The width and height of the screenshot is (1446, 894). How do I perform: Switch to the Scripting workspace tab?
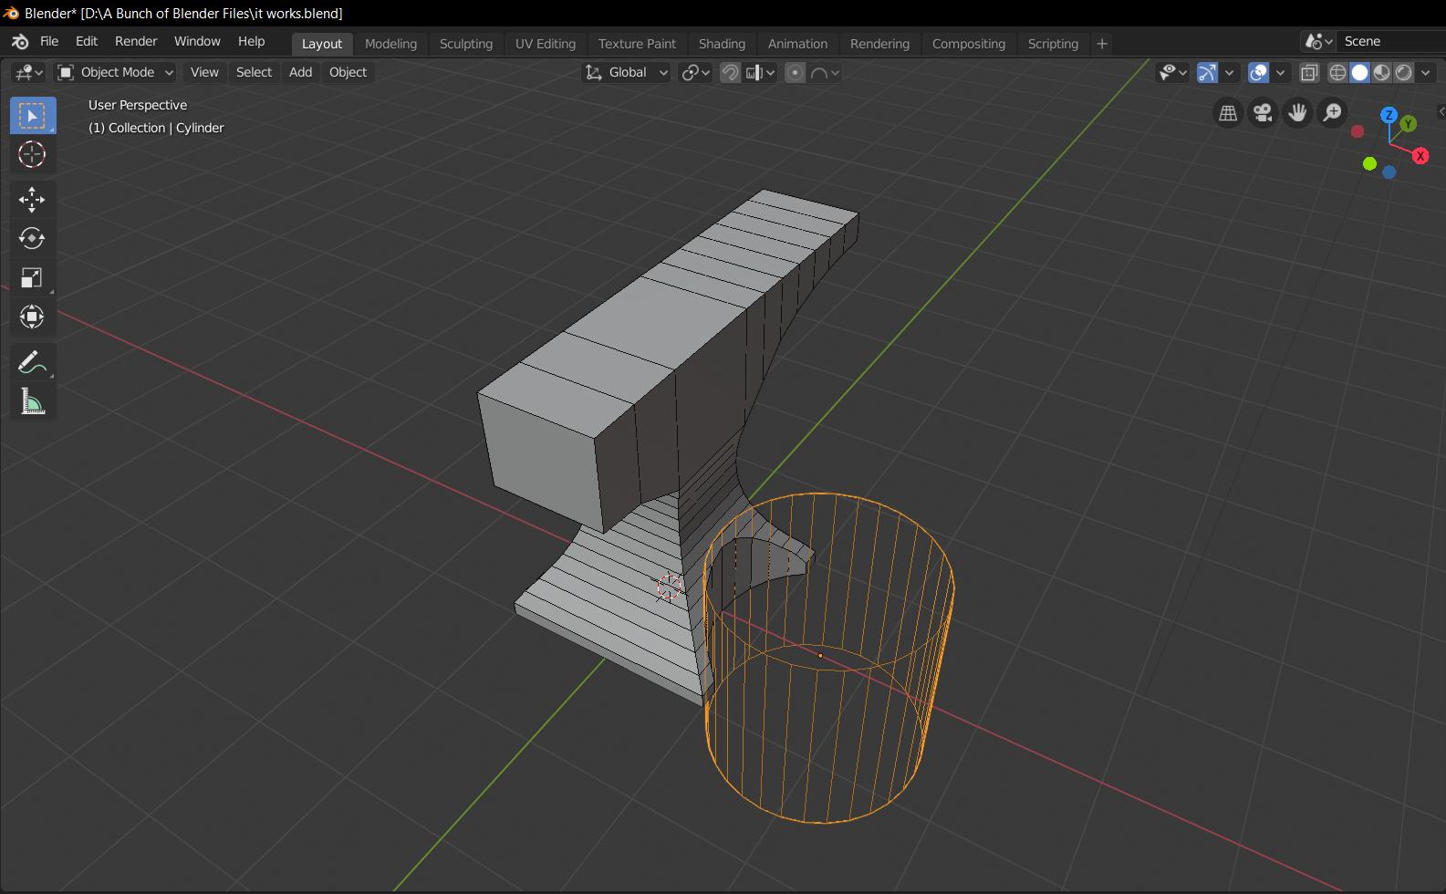point(1053,44)
